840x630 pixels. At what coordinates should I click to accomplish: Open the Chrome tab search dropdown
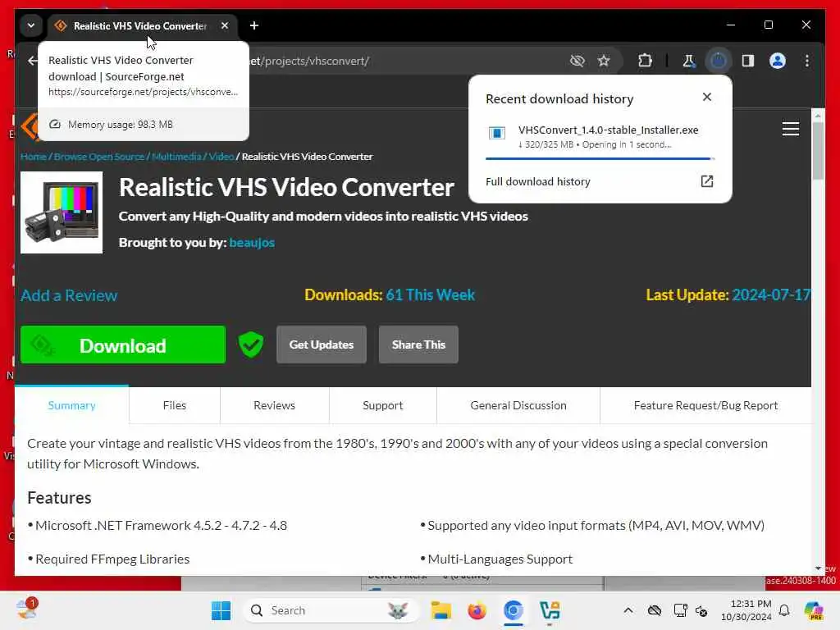pyautogui.click(x=31, y=25)
